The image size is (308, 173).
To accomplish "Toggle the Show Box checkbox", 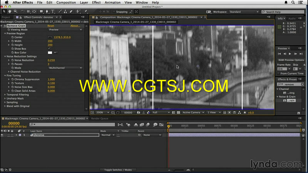I will [49, 49].
